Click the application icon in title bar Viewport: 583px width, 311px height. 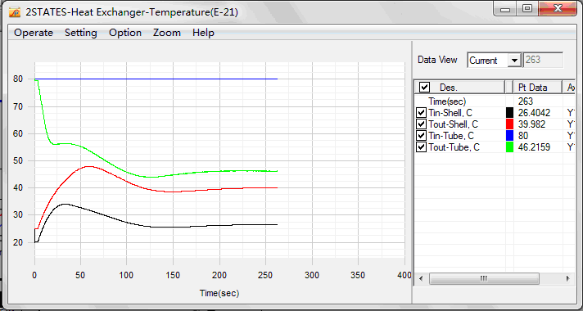[15, 12]
